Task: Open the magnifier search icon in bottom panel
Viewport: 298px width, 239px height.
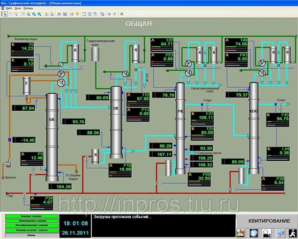Action: pyautogui.click(x=266, y=232)
